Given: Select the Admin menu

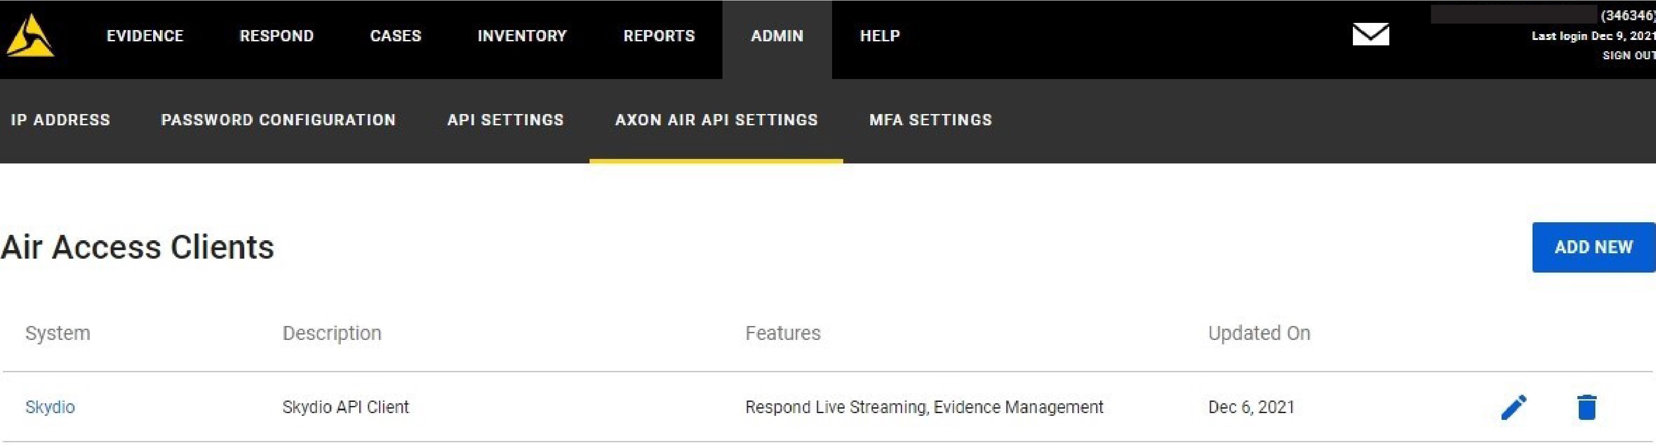Looking at the screenshot, I should [x=776, y=36].
